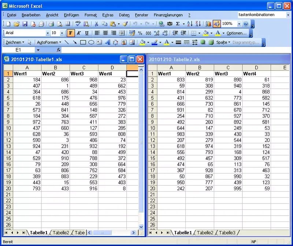Image resolution: width=293 pixels, height=246 pixels.
Task: Open the 100% zoom dropdown
Action: point(239,24)
